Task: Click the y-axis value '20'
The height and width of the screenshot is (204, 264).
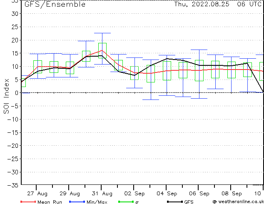Action: coord(15,40)
